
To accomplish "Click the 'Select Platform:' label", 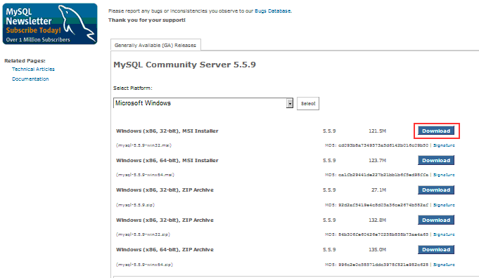I will (132, 88).
